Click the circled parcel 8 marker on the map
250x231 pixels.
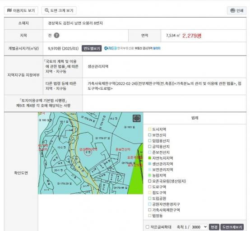point(88,152)
